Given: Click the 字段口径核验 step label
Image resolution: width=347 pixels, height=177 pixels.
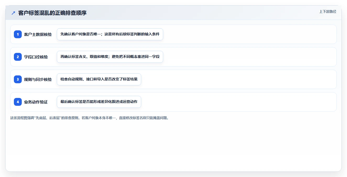Looking at the screenshot, I should click(x=36, y=57).
